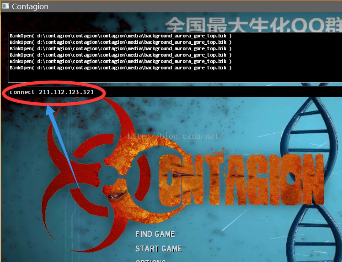The image size is (342, 262).
Task: Select the START GAME menu option
Action: (x=159, y=249)
